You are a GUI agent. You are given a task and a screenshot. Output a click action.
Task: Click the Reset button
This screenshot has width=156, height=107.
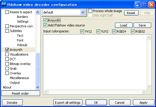click(131, 13)
